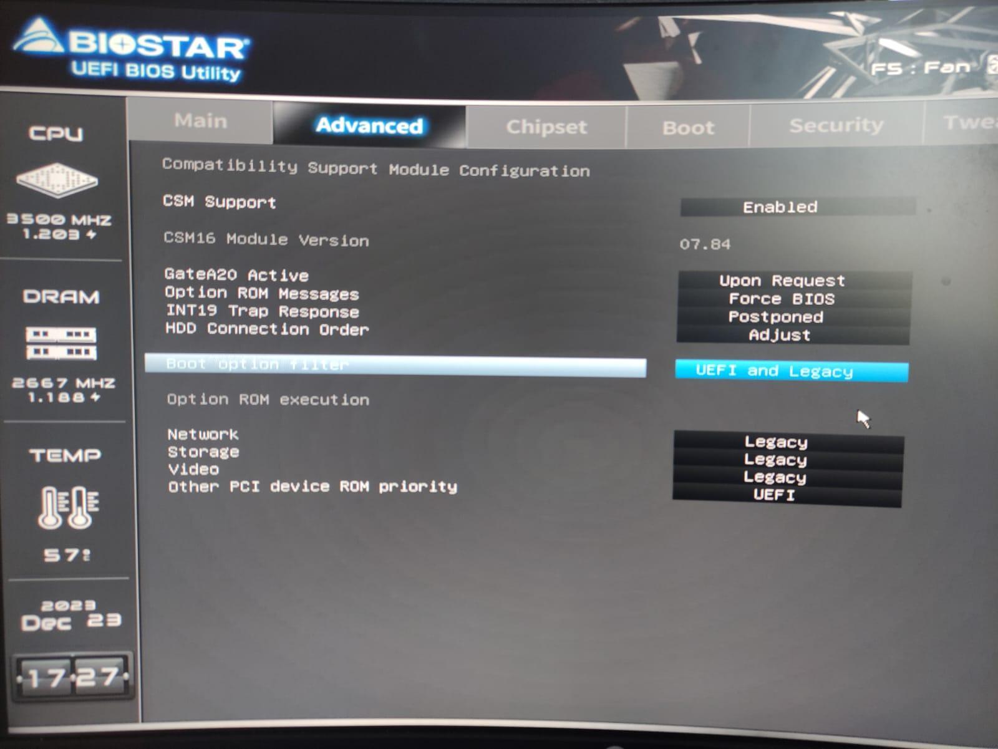Click the Dec 23 date display
The height and width of the screenshot is (749, 998).
[x=71, y=622]
